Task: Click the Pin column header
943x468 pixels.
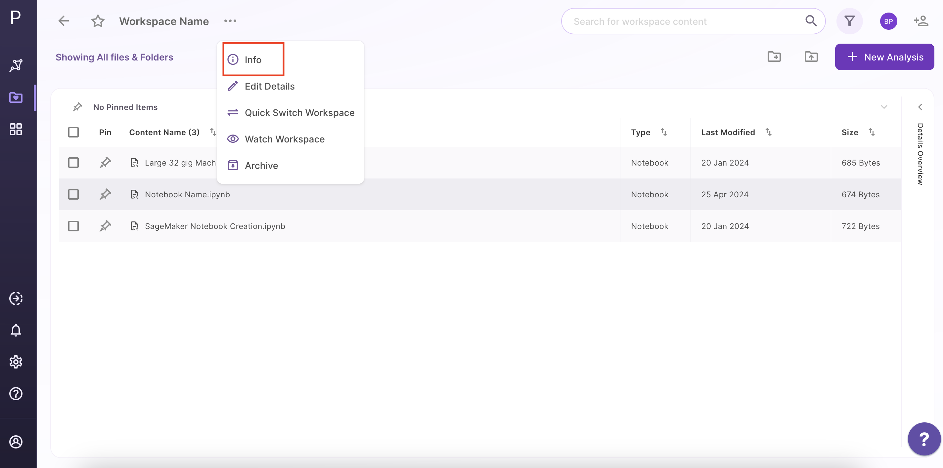Action: pyautogui.click(x=105, y=132)
